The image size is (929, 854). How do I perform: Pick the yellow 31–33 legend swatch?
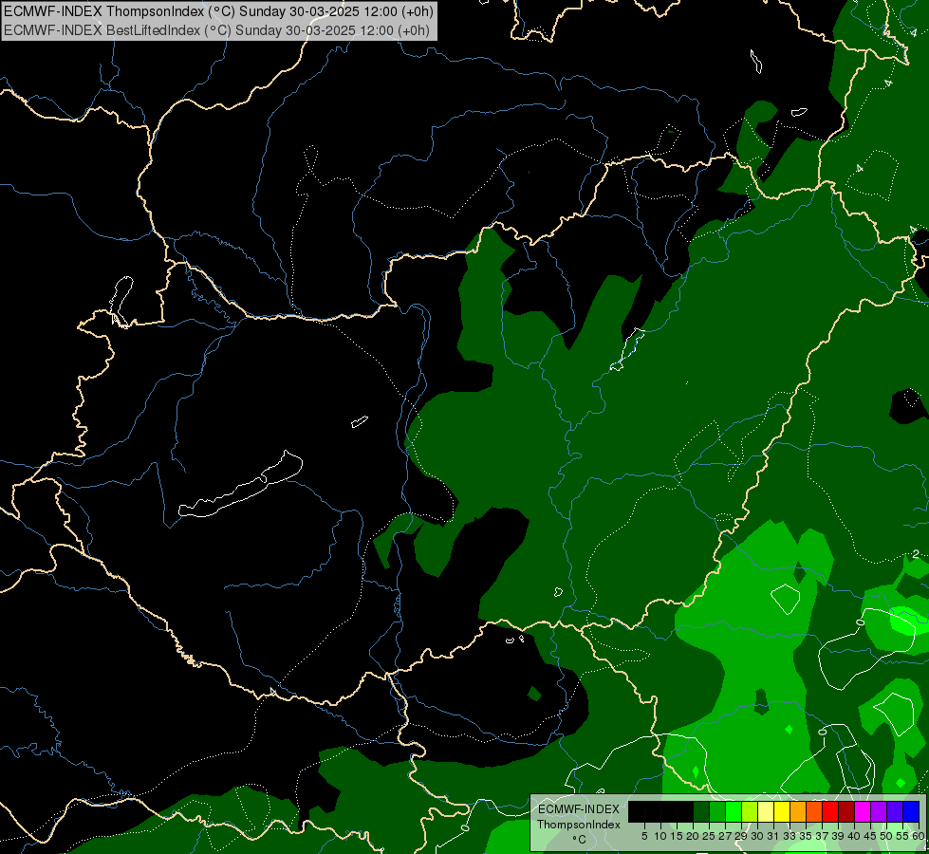tap(782, 812)
